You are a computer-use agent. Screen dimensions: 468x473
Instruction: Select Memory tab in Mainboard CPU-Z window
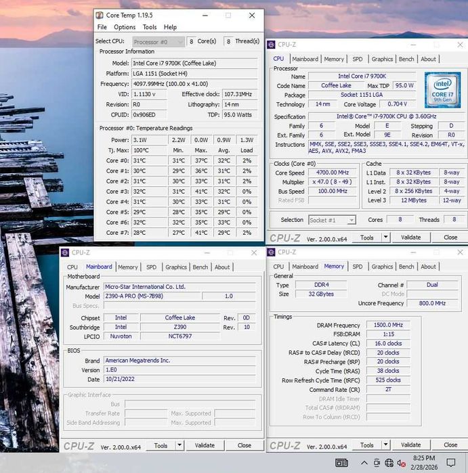tap(128, 267)
